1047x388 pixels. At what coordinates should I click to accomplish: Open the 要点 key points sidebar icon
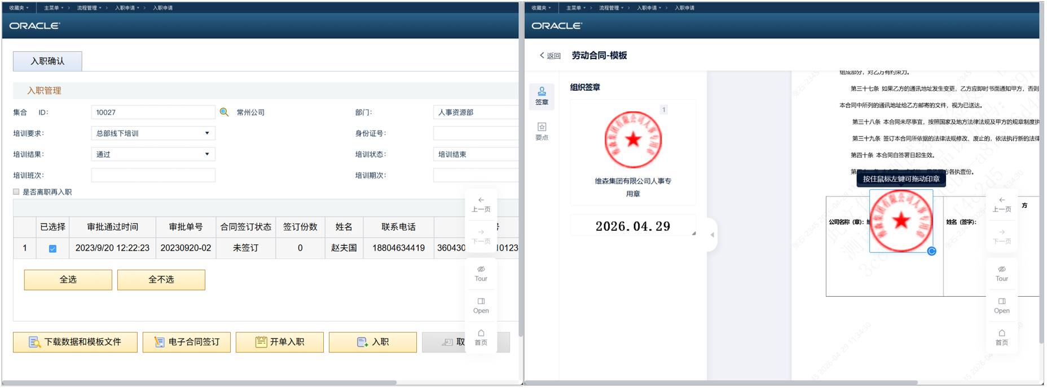tap(541, 131)
